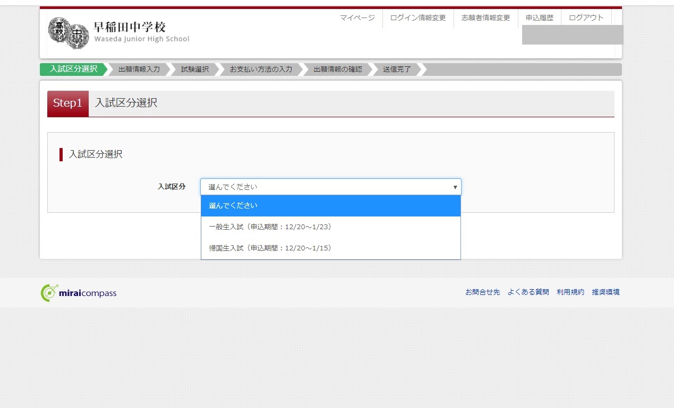
Task: Click the 送信完了 progress step
Action: [397, 70]
